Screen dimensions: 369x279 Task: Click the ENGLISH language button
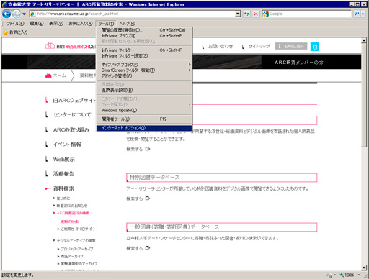pyautogui.click(x=291, y=46)
